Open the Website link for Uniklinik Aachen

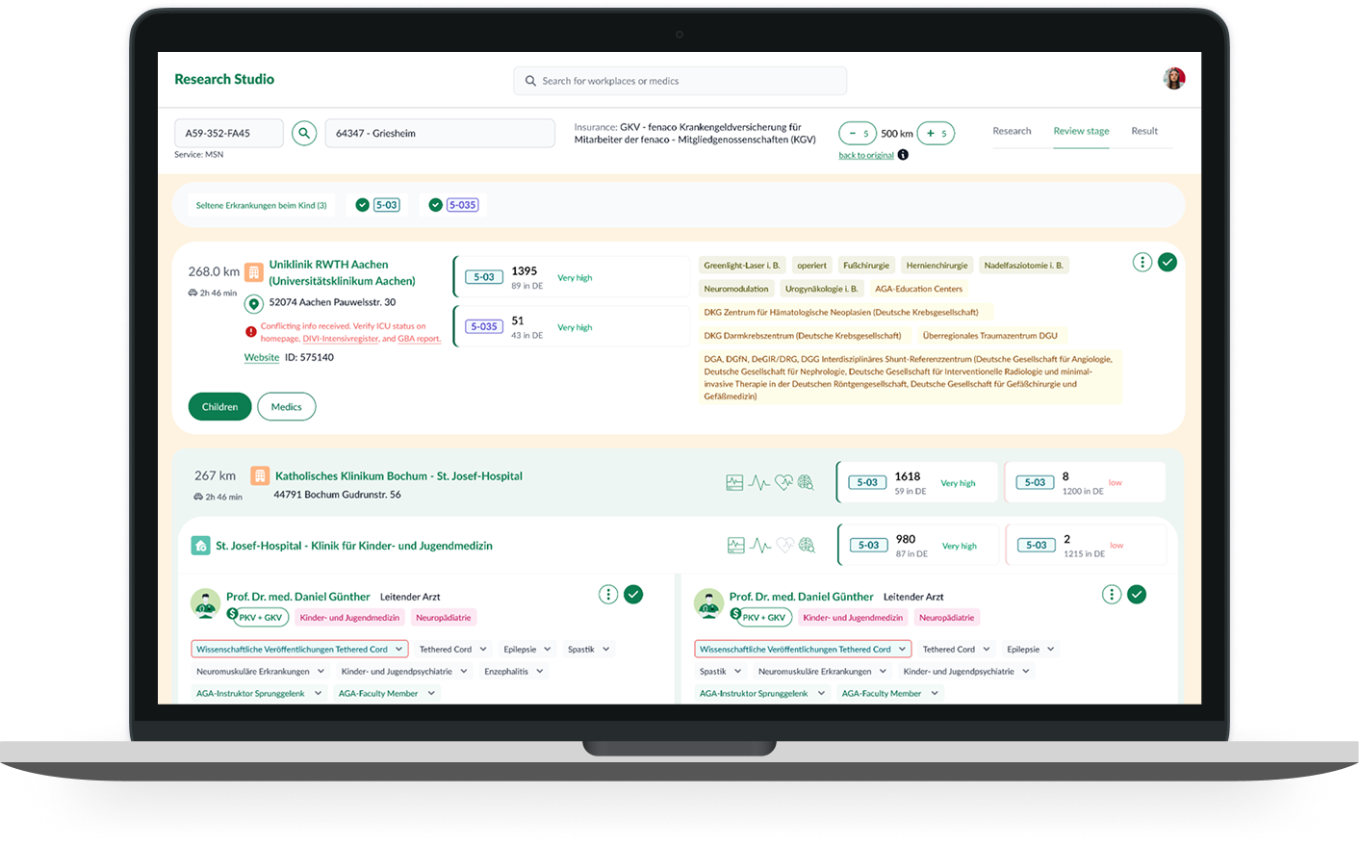(x=261, y=357)
